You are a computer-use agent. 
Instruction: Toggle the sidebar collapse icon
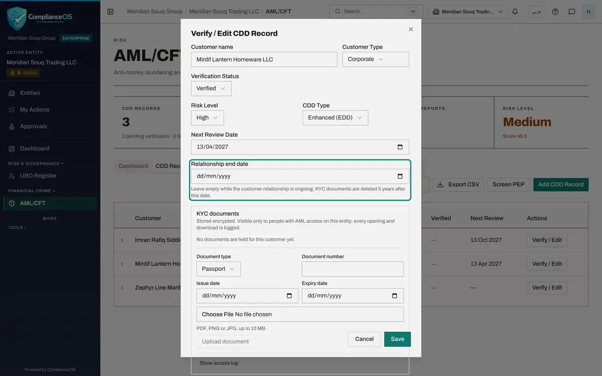[x=111, y=11]
